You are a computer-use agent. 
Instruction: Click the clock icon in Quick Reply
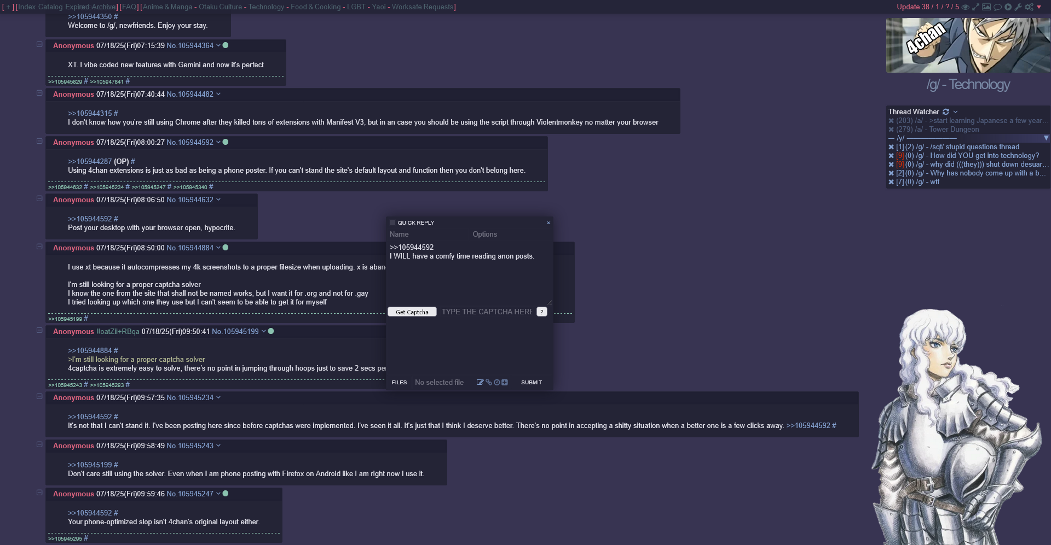pyautogui.click(x=496, y=383)
